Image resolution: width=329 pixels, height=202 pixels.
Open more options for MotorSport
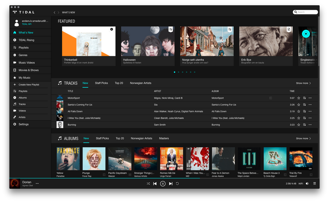(x=310, y=98)
